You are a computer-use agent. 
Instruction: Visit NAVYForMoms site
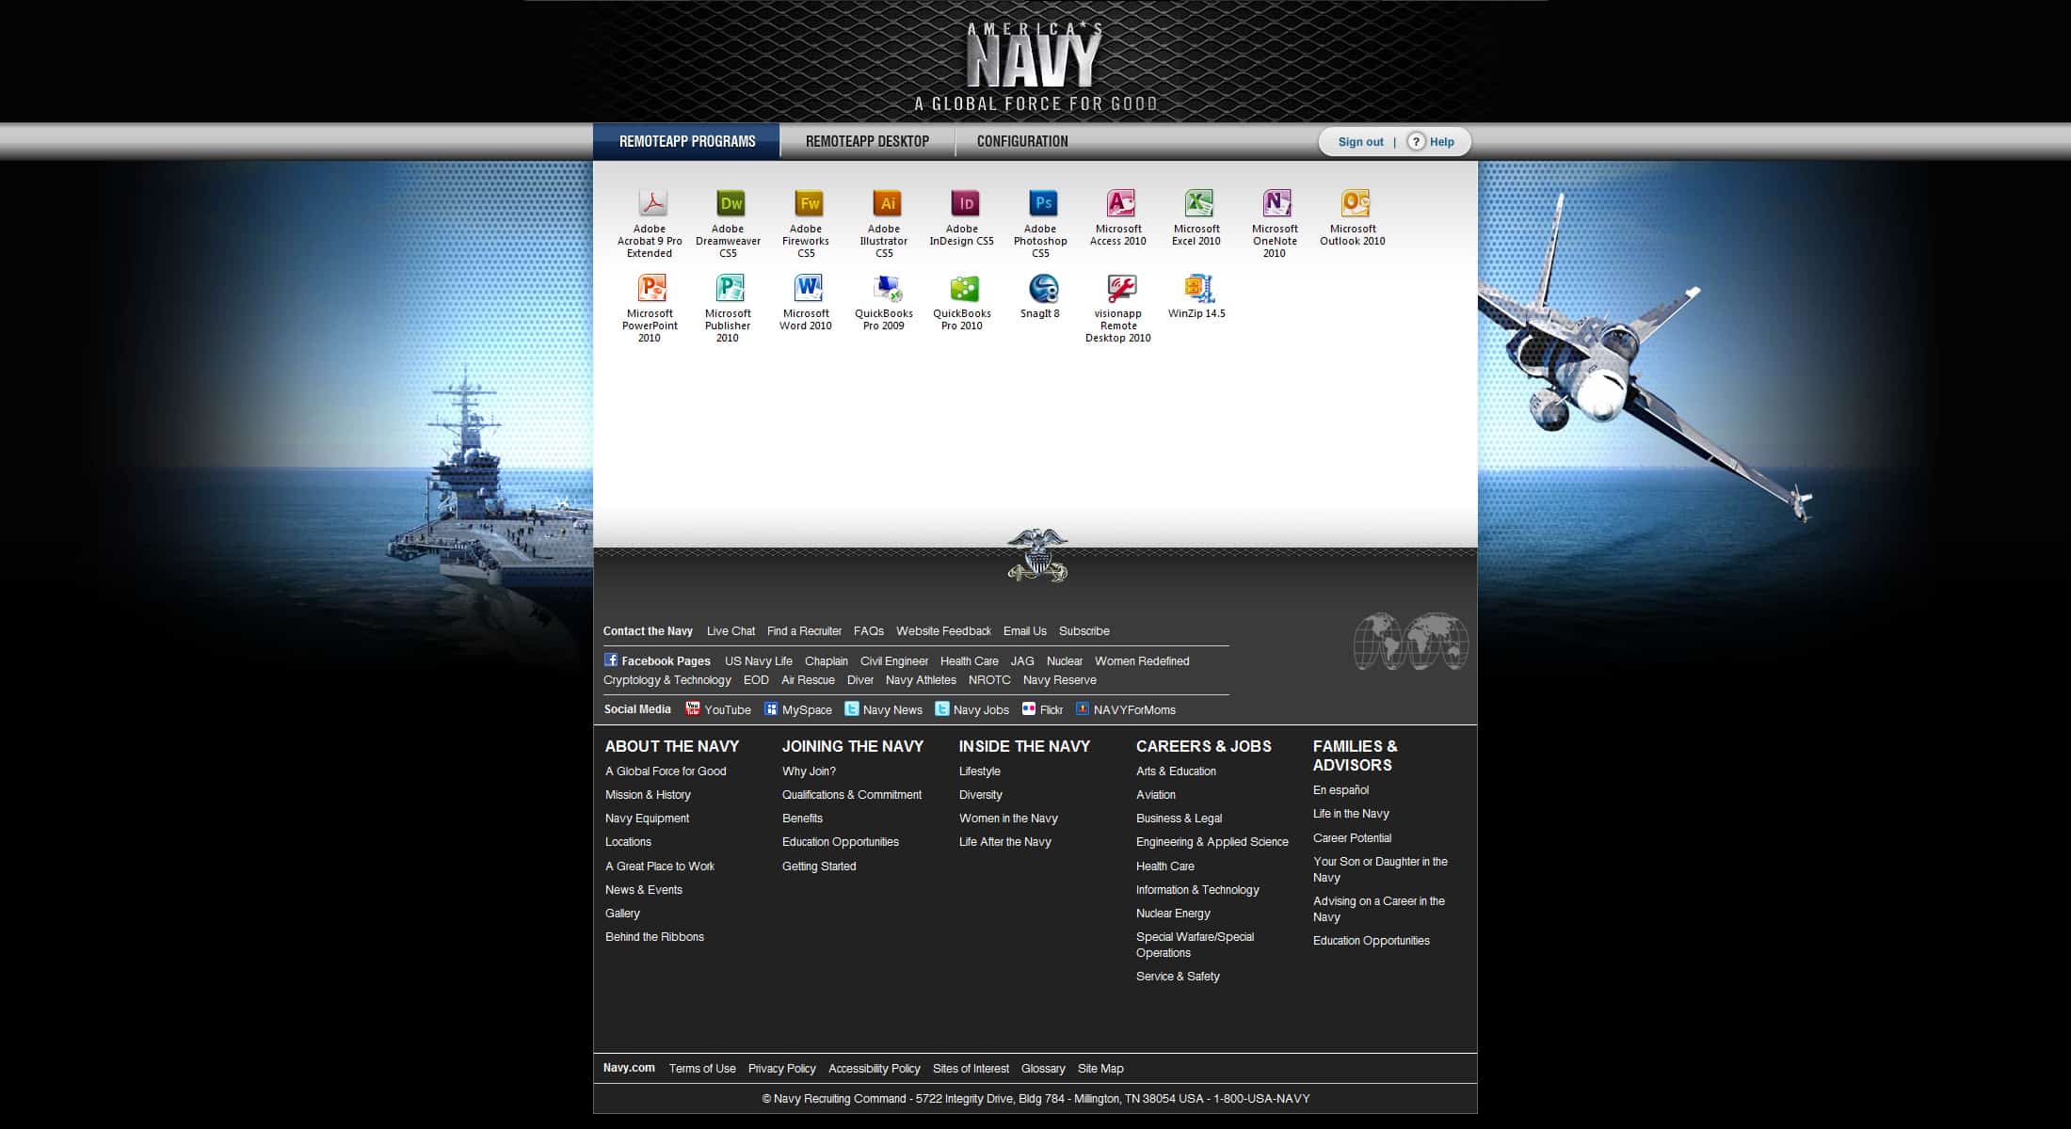1126,709
